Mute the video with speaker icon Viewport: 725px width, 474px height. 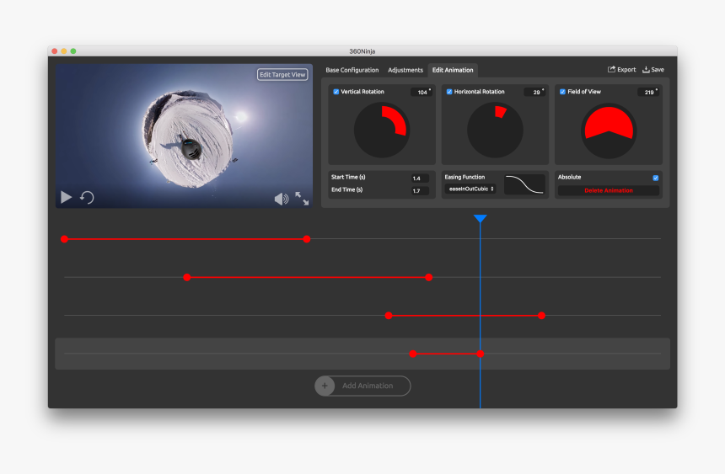pyautogui.click(x=281, y=199)
